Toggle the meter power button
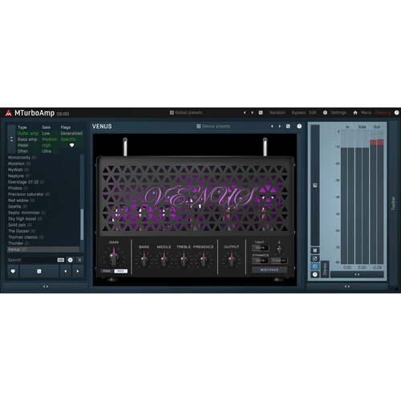 315,266
